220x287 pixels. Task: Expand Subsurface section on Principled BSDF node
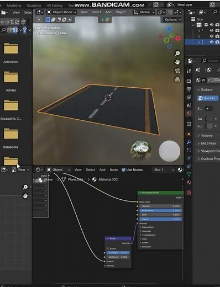(147, 227)
